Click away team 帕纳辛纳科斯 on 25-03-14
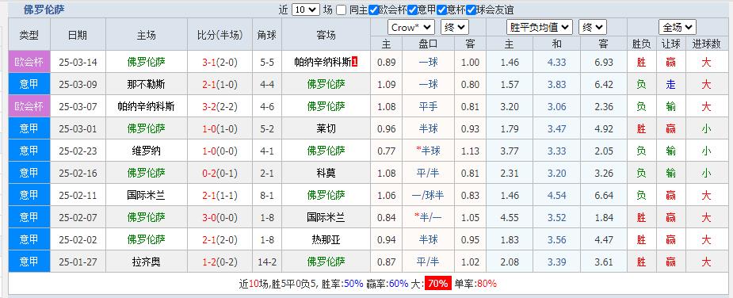Screen dimensions: 733x298 [x=323, y=63]
